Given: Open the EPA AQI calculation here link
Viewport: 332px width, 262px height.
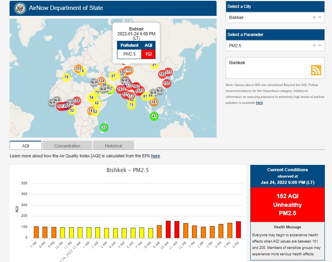Looking at the screenshot, I should (155, 156).
